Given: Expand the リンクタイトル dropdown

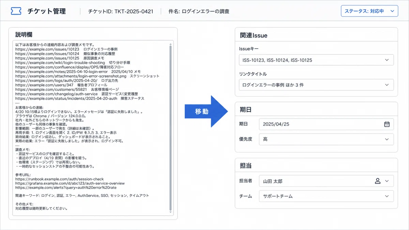Looking at the screenshot, I should 316,85.
